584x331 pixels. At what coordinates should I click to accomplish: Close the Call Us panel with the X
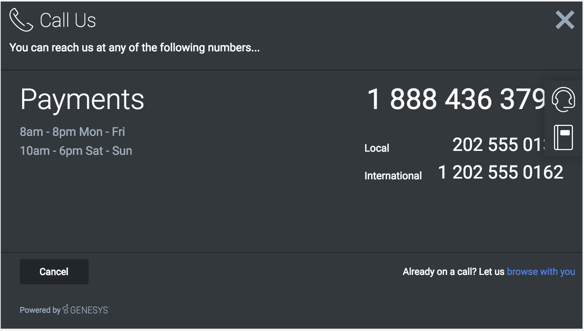click(x=565, y=20)
